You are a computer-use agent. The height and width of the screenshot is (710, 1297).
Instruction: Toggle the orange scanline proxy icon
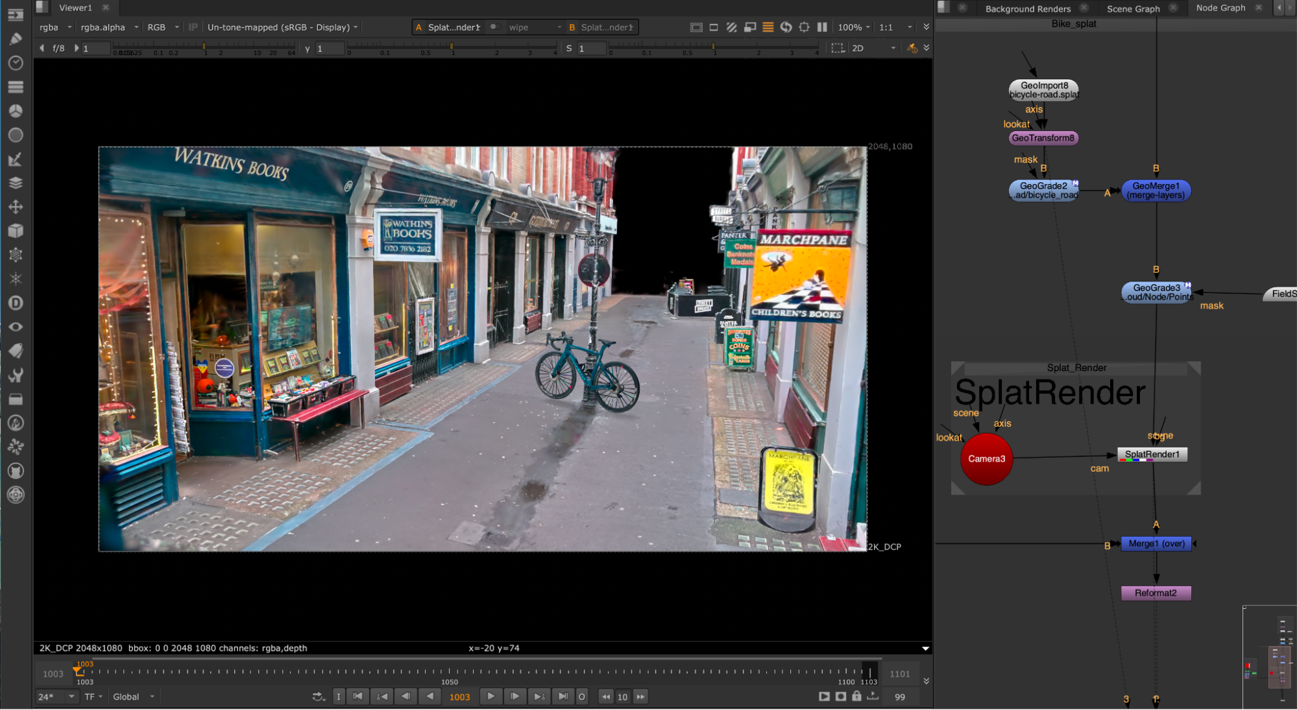[768, 27]
